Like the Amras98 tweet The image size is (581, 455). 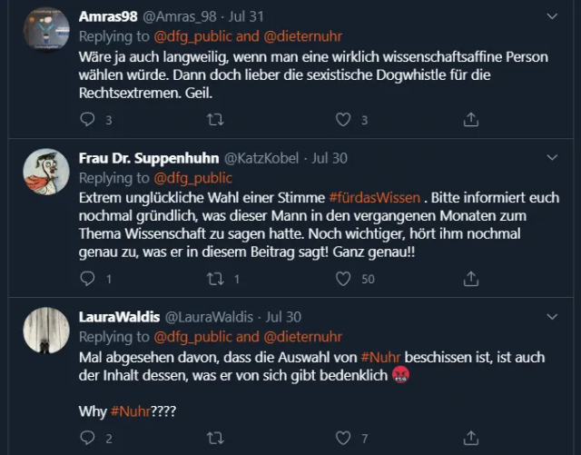pos(343,120)
